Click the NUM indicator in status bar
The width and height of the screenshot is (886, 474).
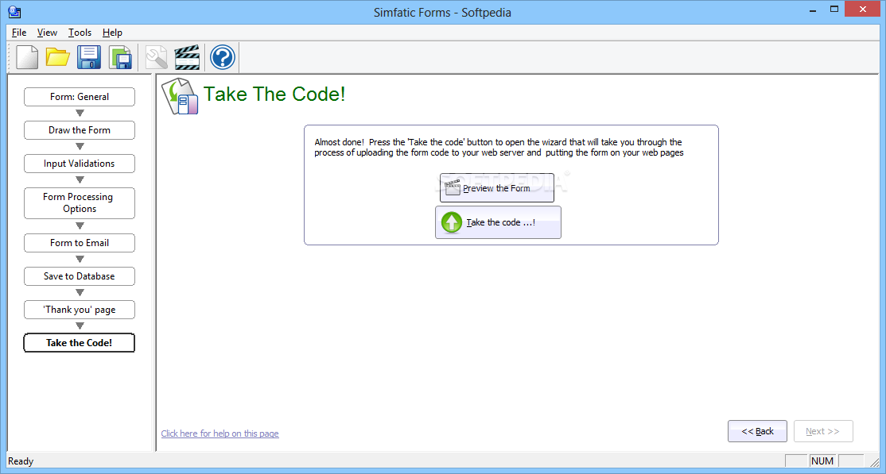point(822,461)
